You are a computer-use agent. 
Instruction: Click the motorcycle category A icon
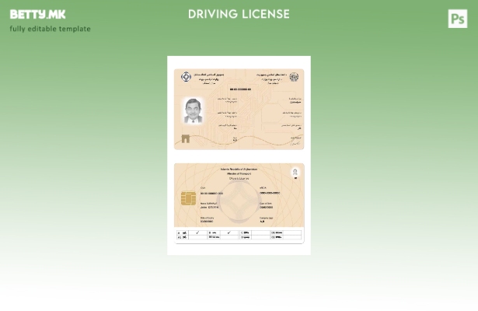(x=184, y=232)
